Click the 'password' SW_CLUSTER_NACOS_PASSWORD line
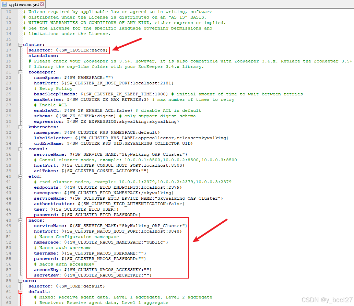The image size is (354, 306). click(90, 259)
